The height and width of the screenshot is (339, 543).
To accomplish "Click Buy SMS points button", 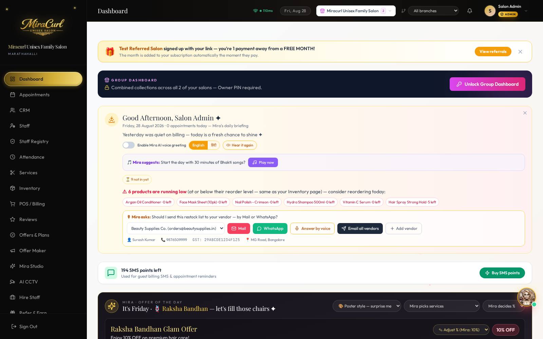I will click(x=502, y=273).
